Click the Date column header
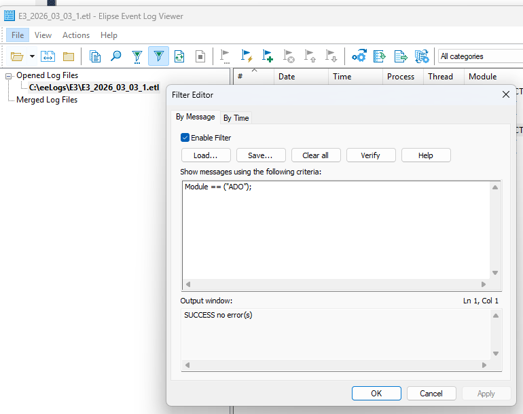Image resolution: width=523 pixels, height=414 pixels. tap(287, 77)
